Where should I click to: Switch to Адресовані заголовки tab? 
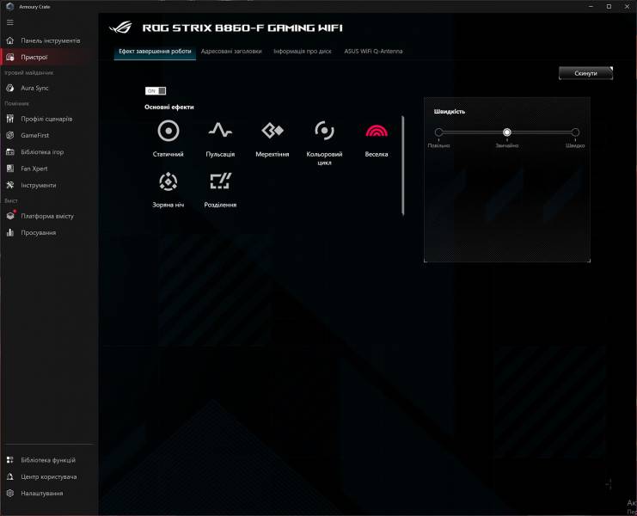(231, 52)
